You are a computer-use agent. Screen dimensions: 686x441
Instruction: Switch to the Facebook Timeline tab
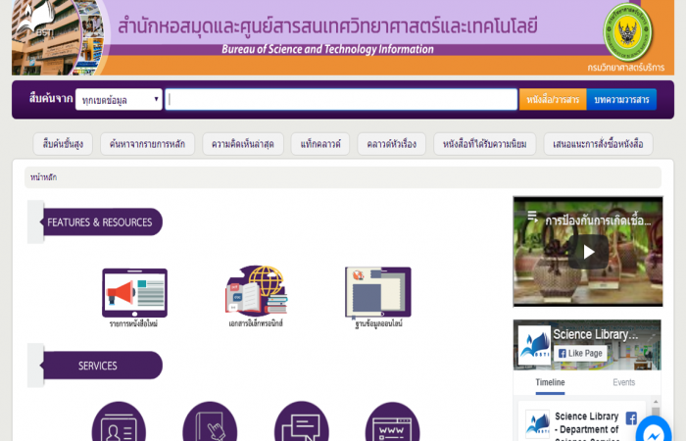pyautogui.click(x=550, y=382)
